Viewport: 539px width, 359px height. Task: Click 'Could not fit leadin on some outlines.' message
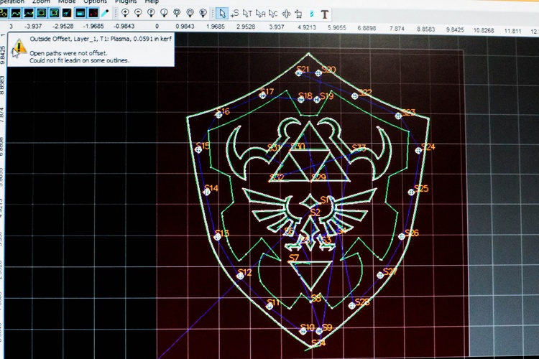[79, 60]
